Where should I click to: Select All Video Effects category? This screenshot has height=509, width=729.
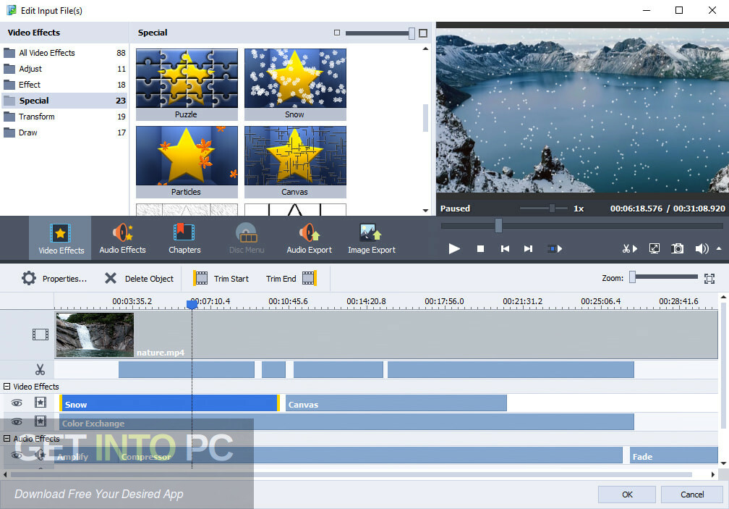click(64, 53)
